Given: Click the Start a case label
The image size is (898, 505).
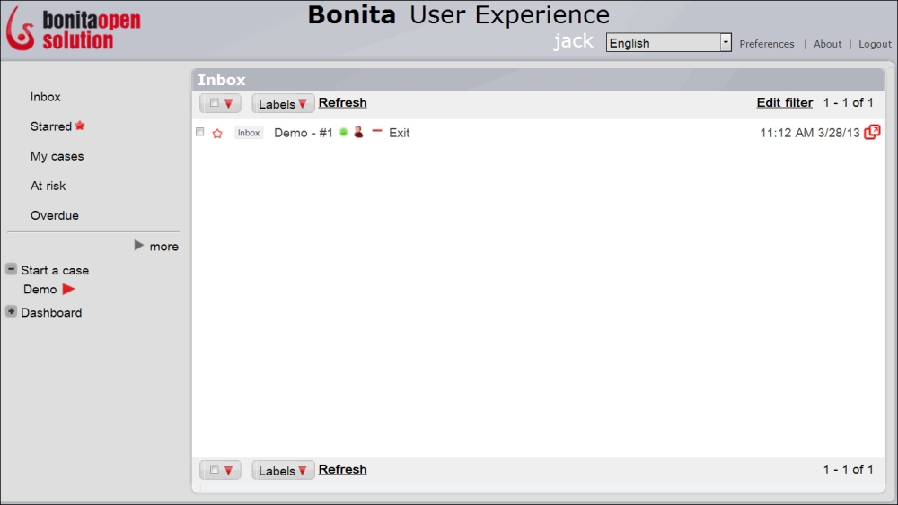Looking at the screenshot, I should tap(55, 271).
